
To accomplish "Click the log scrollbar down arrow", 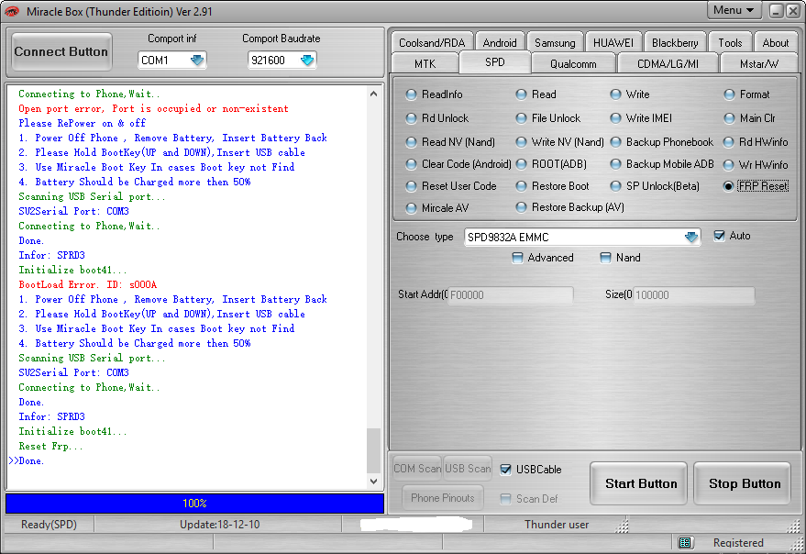I will tap(374, 482).
